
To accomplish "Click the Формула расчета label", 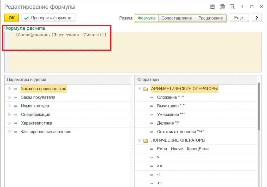I will (25, 28).
